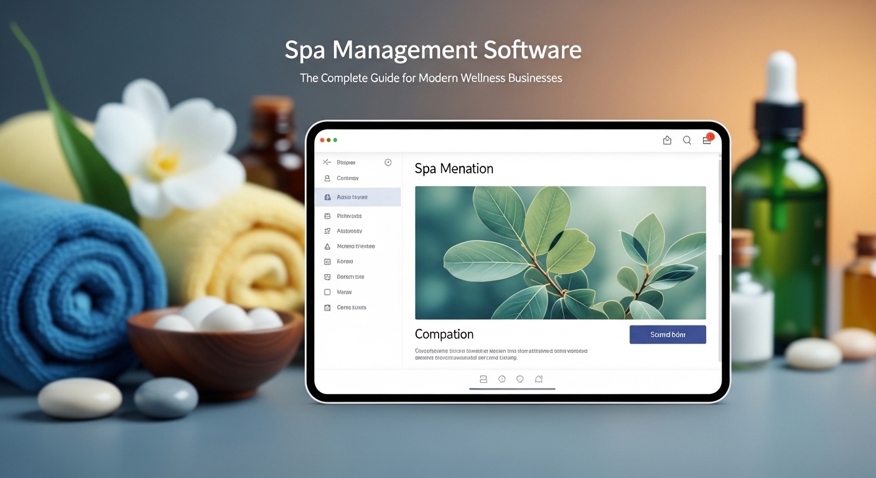Open the info circle icon in bottom navigation
876x478 pixels.
point(501,378)
